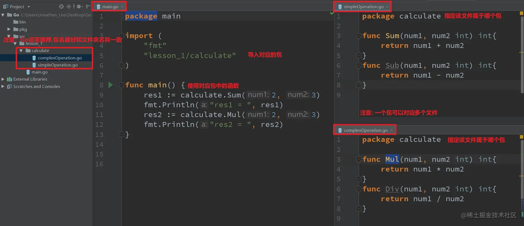
Task: Expand Scratches and Consoles node
Action: [x=3, y=86]
